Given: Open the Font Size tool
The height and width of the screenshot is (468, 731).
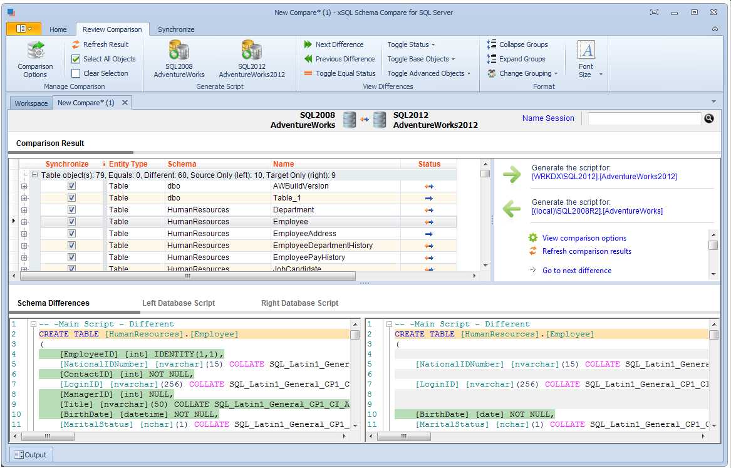Looking at the screenshot, I should [x=586, y=59].
